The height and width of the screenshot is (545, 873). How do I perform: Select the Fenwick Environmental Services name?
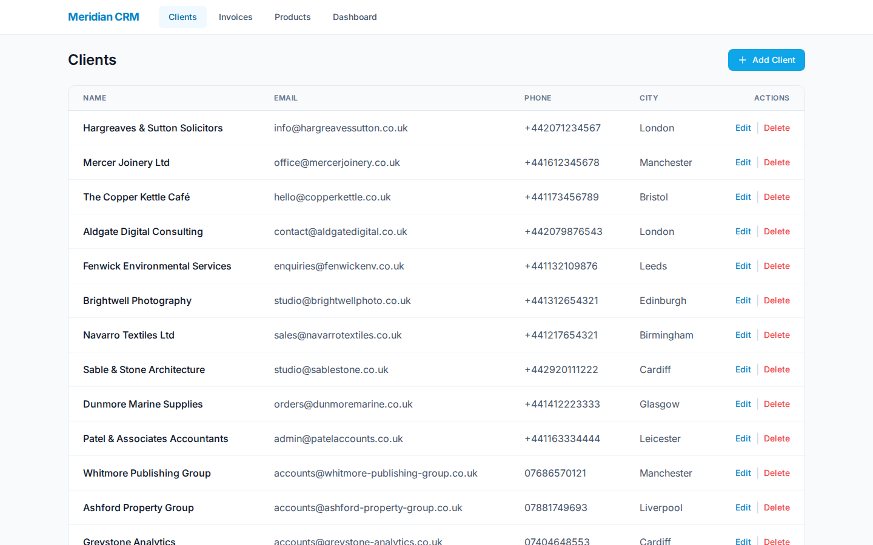[157, 266]
